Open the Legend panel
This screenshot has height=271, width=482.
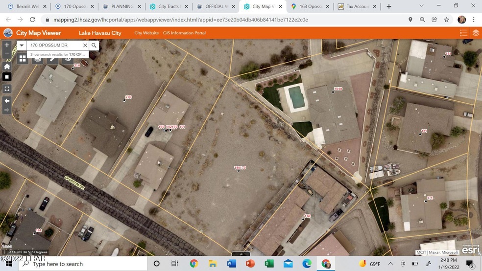click(x=463, y=33)
